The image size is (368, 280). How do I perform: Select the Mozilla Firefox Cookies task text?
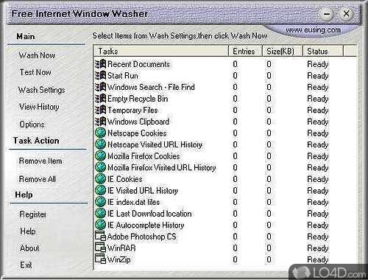pos(144,156)
